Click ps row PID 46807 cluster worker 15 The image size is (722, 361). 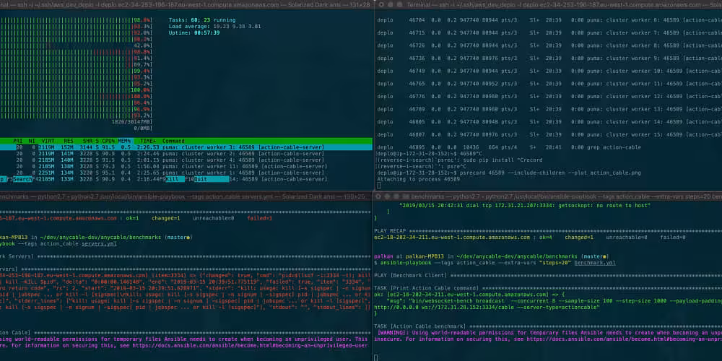(549, 134)
